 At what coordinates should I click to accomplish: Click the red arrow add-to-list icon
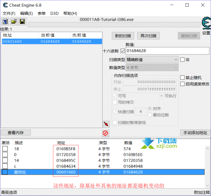click(x=106, y=124)
